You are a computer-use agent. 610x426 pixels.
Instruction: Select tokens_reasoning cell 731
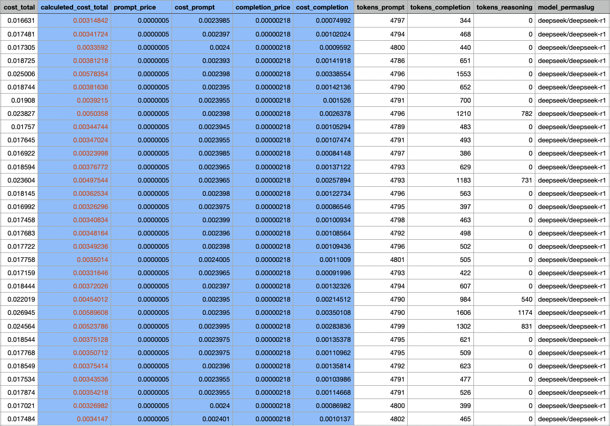(x=504, y=180)
